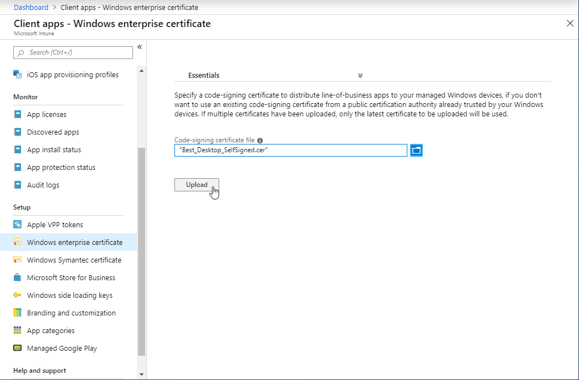Click the Managed Google Play icon
Image resolution: width=579 pixels, height=380 pixels.
tap(17, 349)
